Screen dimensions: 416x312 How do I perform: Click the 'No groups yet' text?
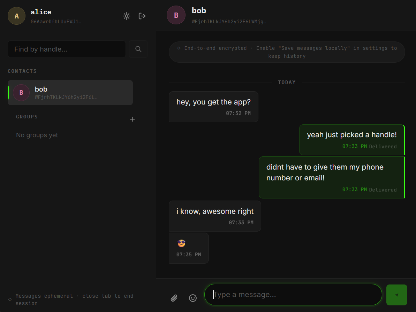tap(37, 135)
